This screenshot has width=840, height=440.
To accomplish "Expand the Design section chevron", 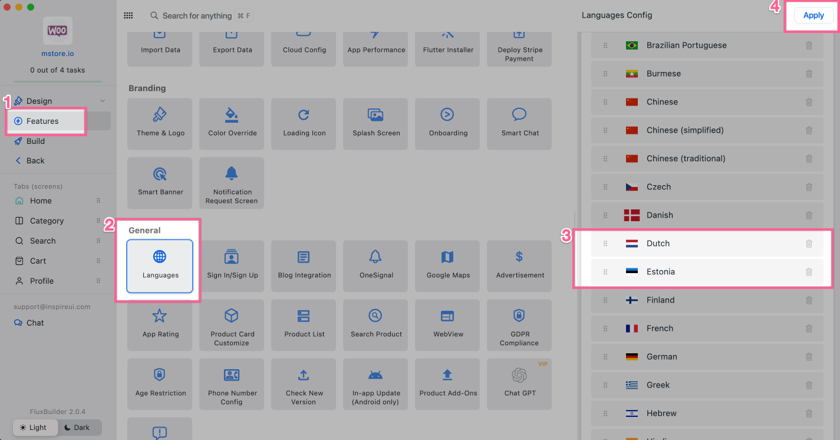I will click(x=103, y=101).
